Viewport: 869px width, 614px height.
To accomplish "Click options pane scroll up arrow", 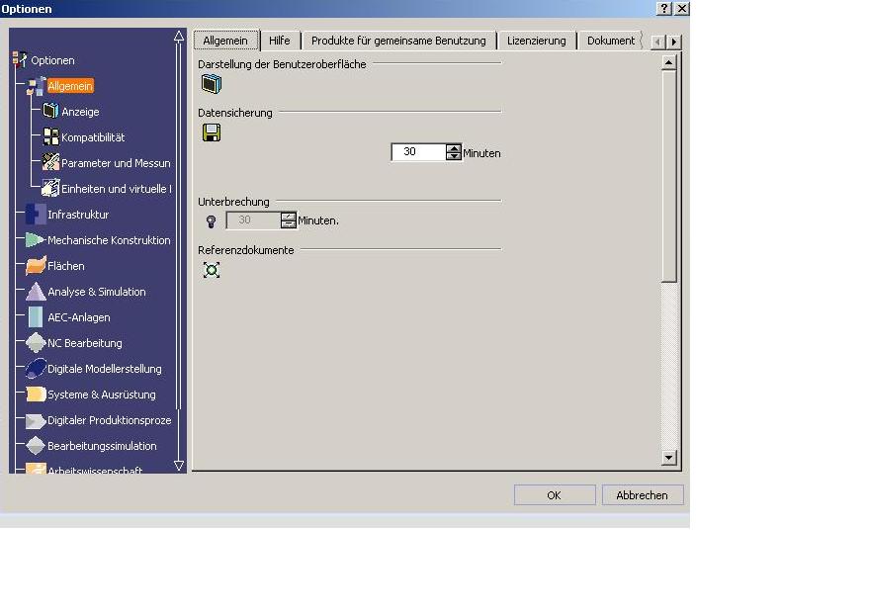I will pos(669,62).
